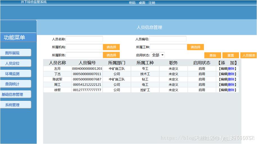Focus the 所属职务 input field

(84, 55)
